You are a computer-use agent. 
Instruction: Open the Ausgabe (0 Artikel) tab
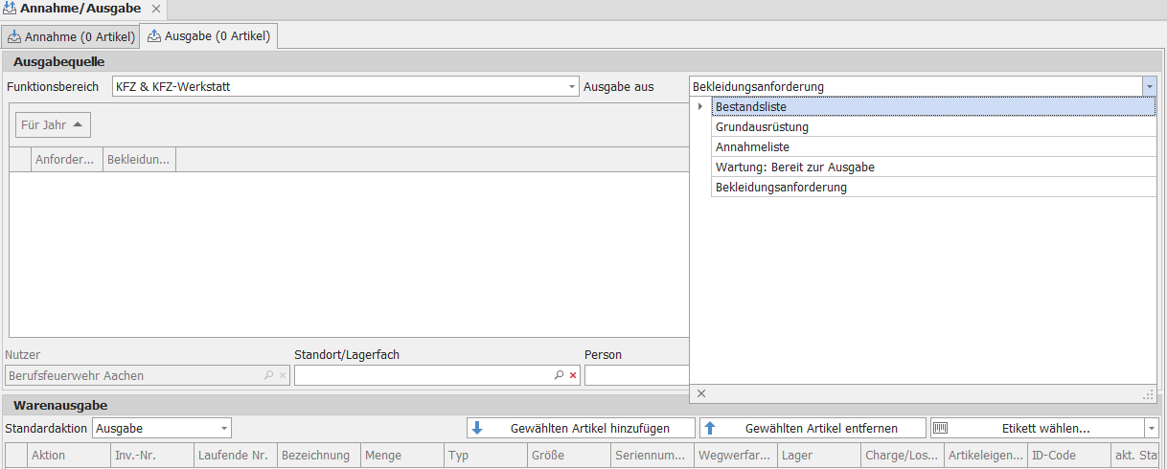point(209,37)
